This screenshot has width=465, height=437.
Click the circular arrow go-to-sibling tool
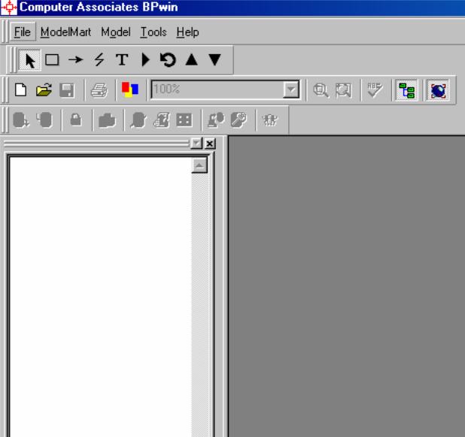pos(168,60)
